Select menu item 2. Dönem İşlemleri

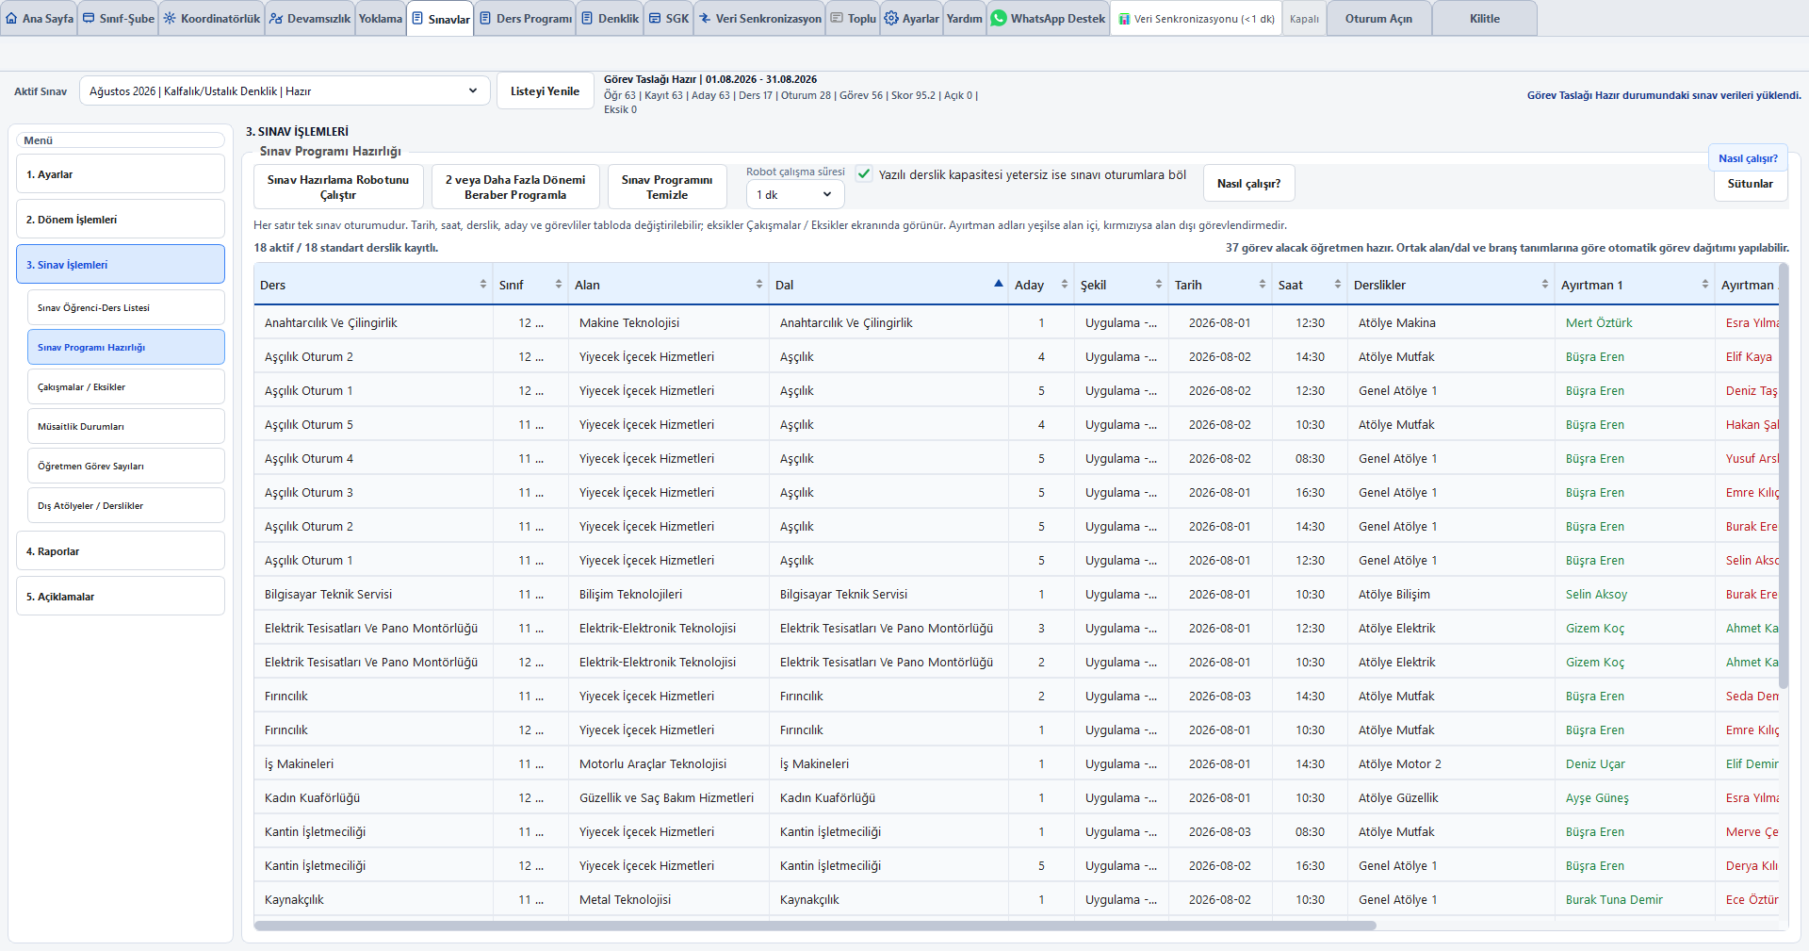(121, 220)
